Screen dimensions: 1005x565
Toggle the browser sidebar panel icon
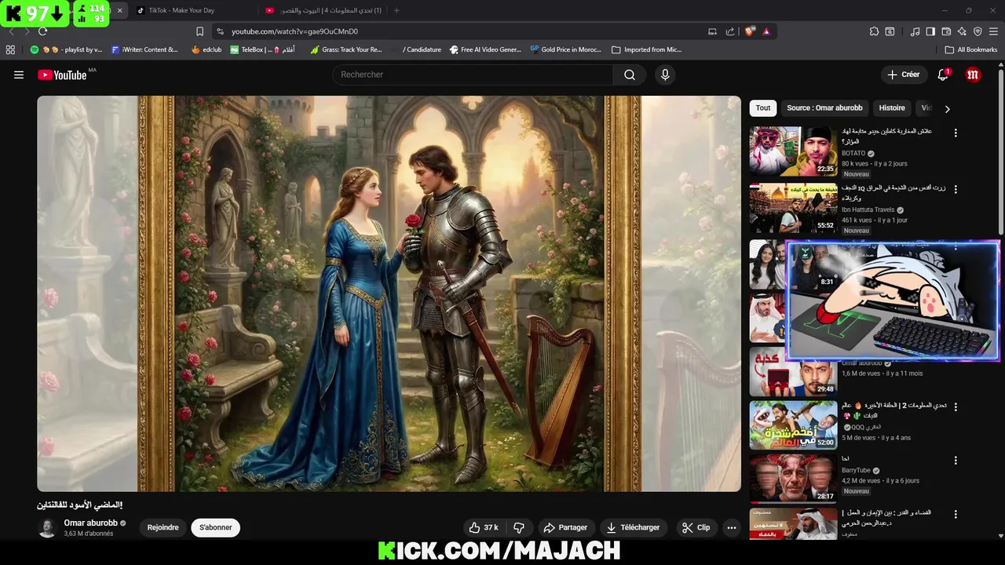930,31
